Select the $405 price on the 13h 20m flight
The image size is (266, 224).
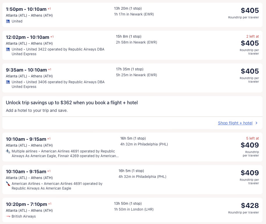tap(250, 11)
